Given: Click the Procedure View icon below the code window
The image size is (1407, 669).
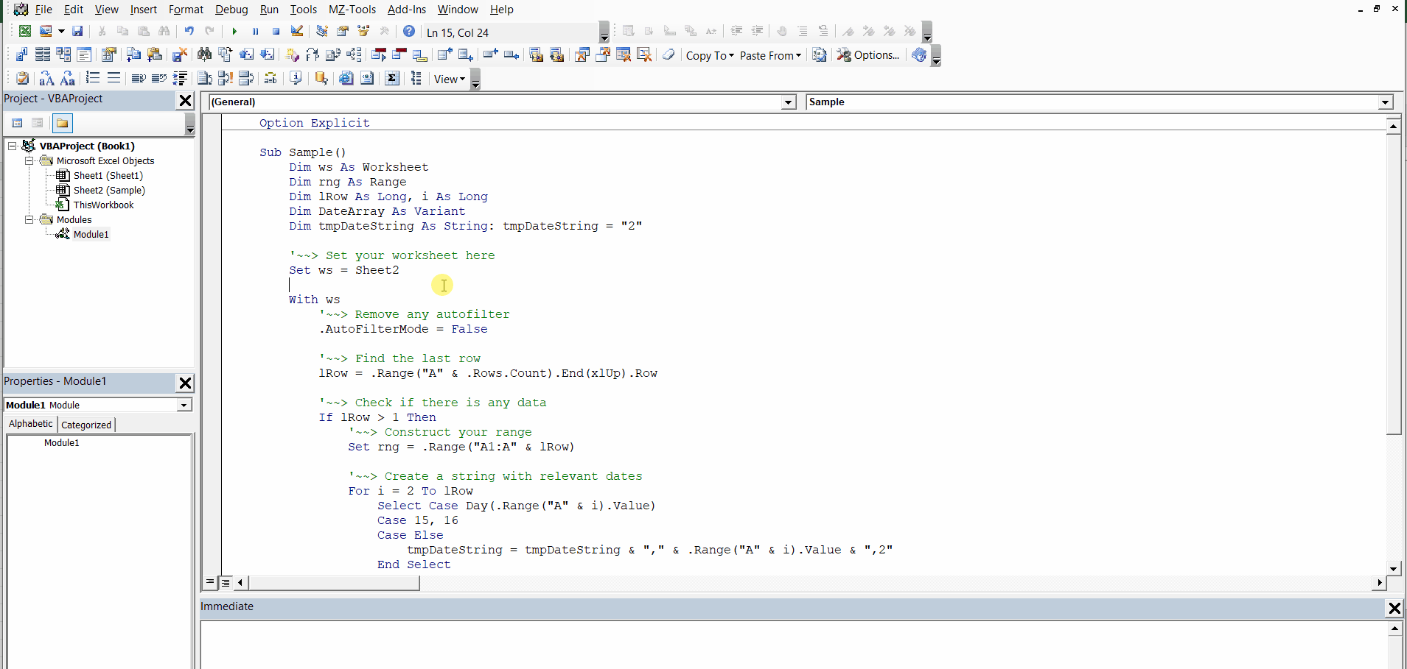Looking at the screenshot, I should tap(210, 582).
